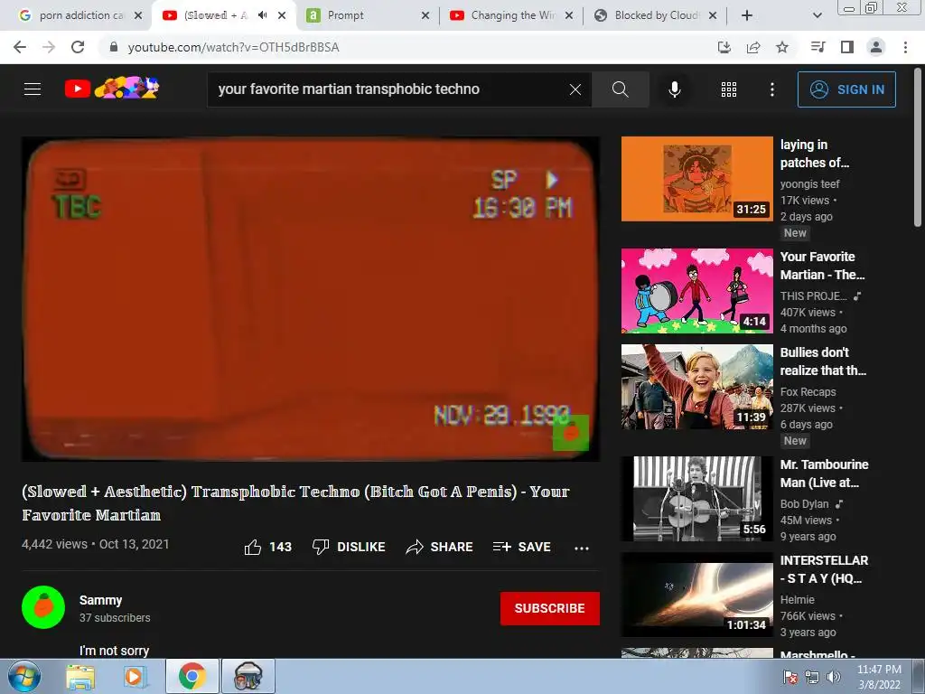Image resolution: width=925 pixels, height=694 pixels.
Task: Open the network tray icon
Action: point(812,677)
